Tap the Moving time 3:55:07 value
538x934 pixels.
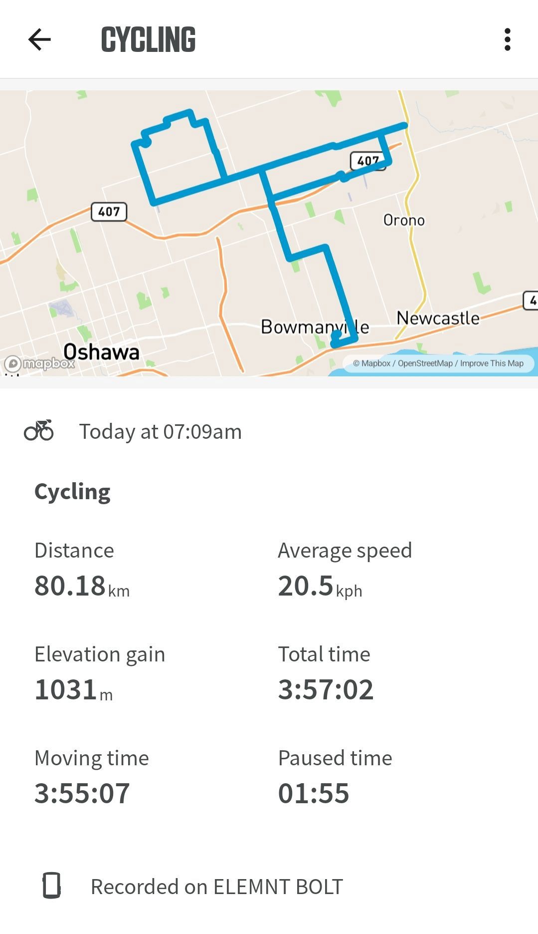click(x=82, y=794)
